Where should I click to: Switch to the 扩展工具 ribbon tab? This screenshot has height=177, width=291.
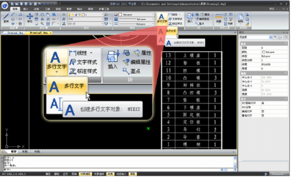click(x=104, y=9)
